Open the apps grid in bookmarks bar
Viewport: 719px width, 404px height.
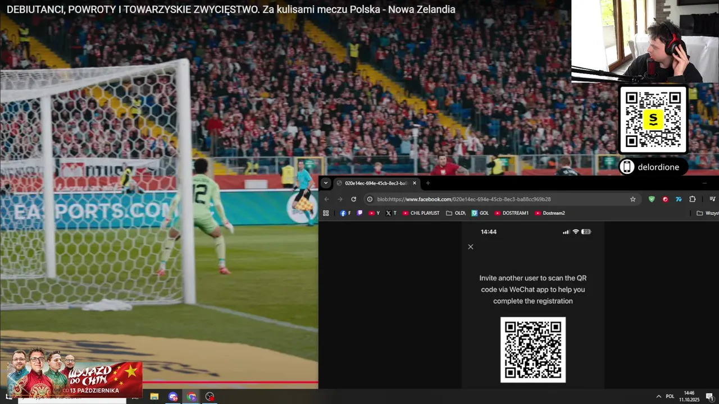click(326, 213)
